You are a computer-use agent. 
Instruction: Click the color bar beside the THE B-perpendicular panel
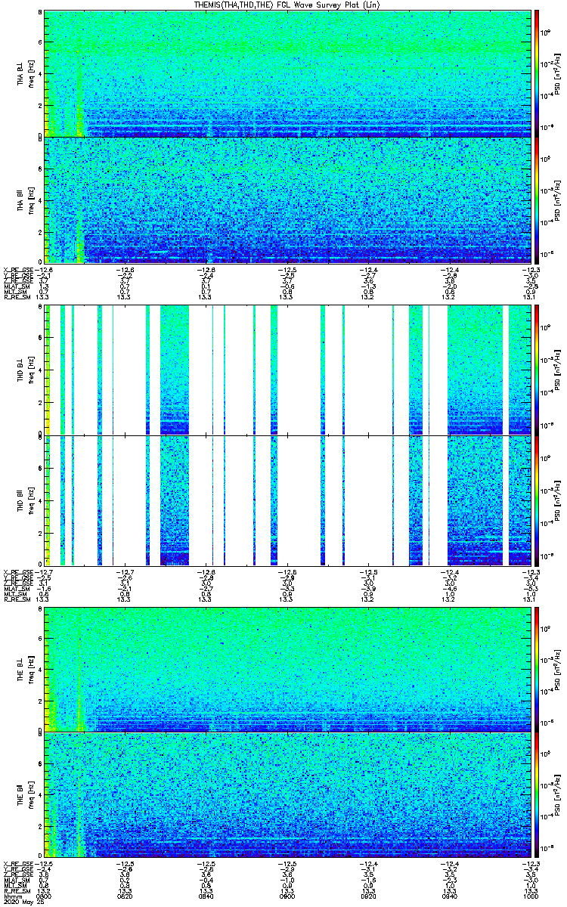tap(538, 668)
